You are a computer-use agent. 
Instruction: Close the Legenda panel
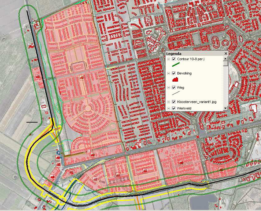(226, 53)
